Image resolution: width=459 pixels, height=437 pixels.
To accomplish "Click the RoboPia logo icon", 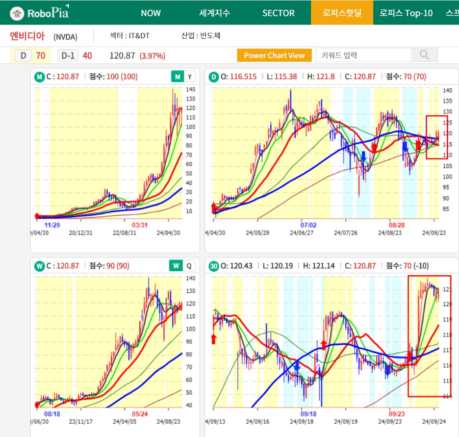I will [x=17, y=13].
